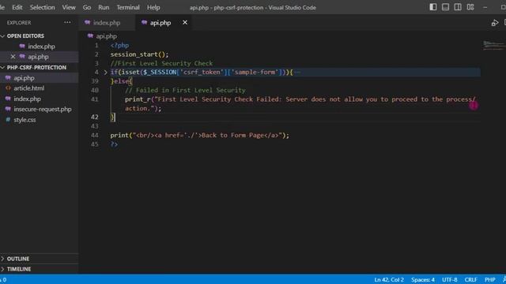Click CSS icon next to style.css
The image size is (506, 284).
[8, 119]
